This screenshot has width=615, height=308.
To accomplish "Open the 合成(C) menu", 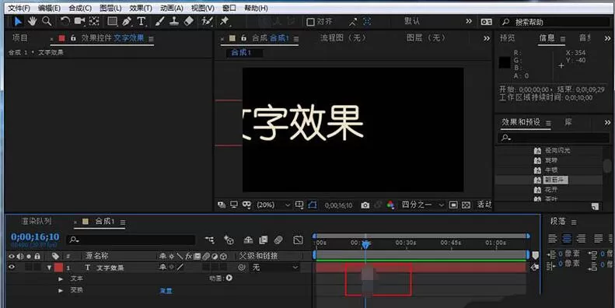I will 80,8.
